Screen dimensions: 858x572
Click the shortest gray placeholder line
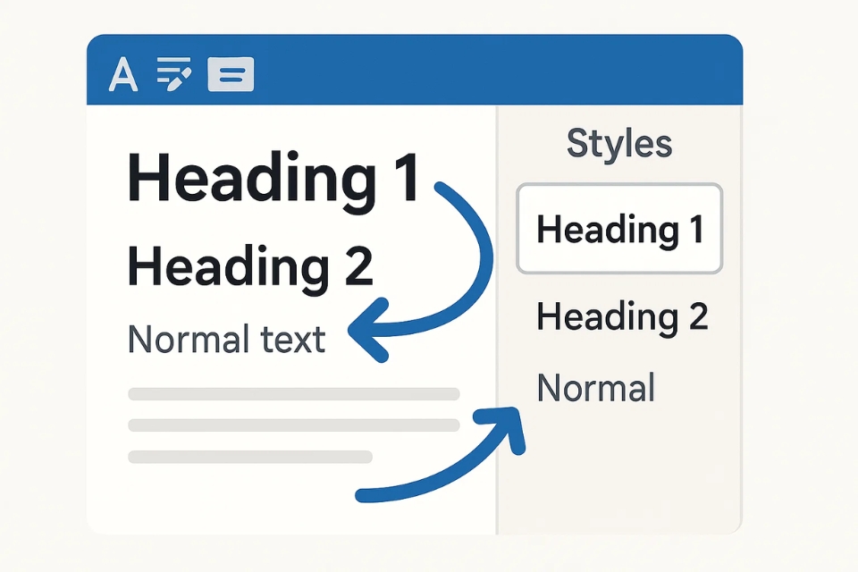click(250, 457)
